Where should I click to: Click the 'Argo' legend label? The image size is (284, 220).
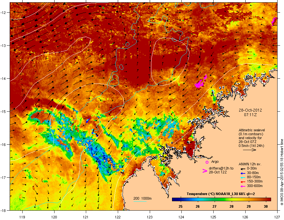215,161
